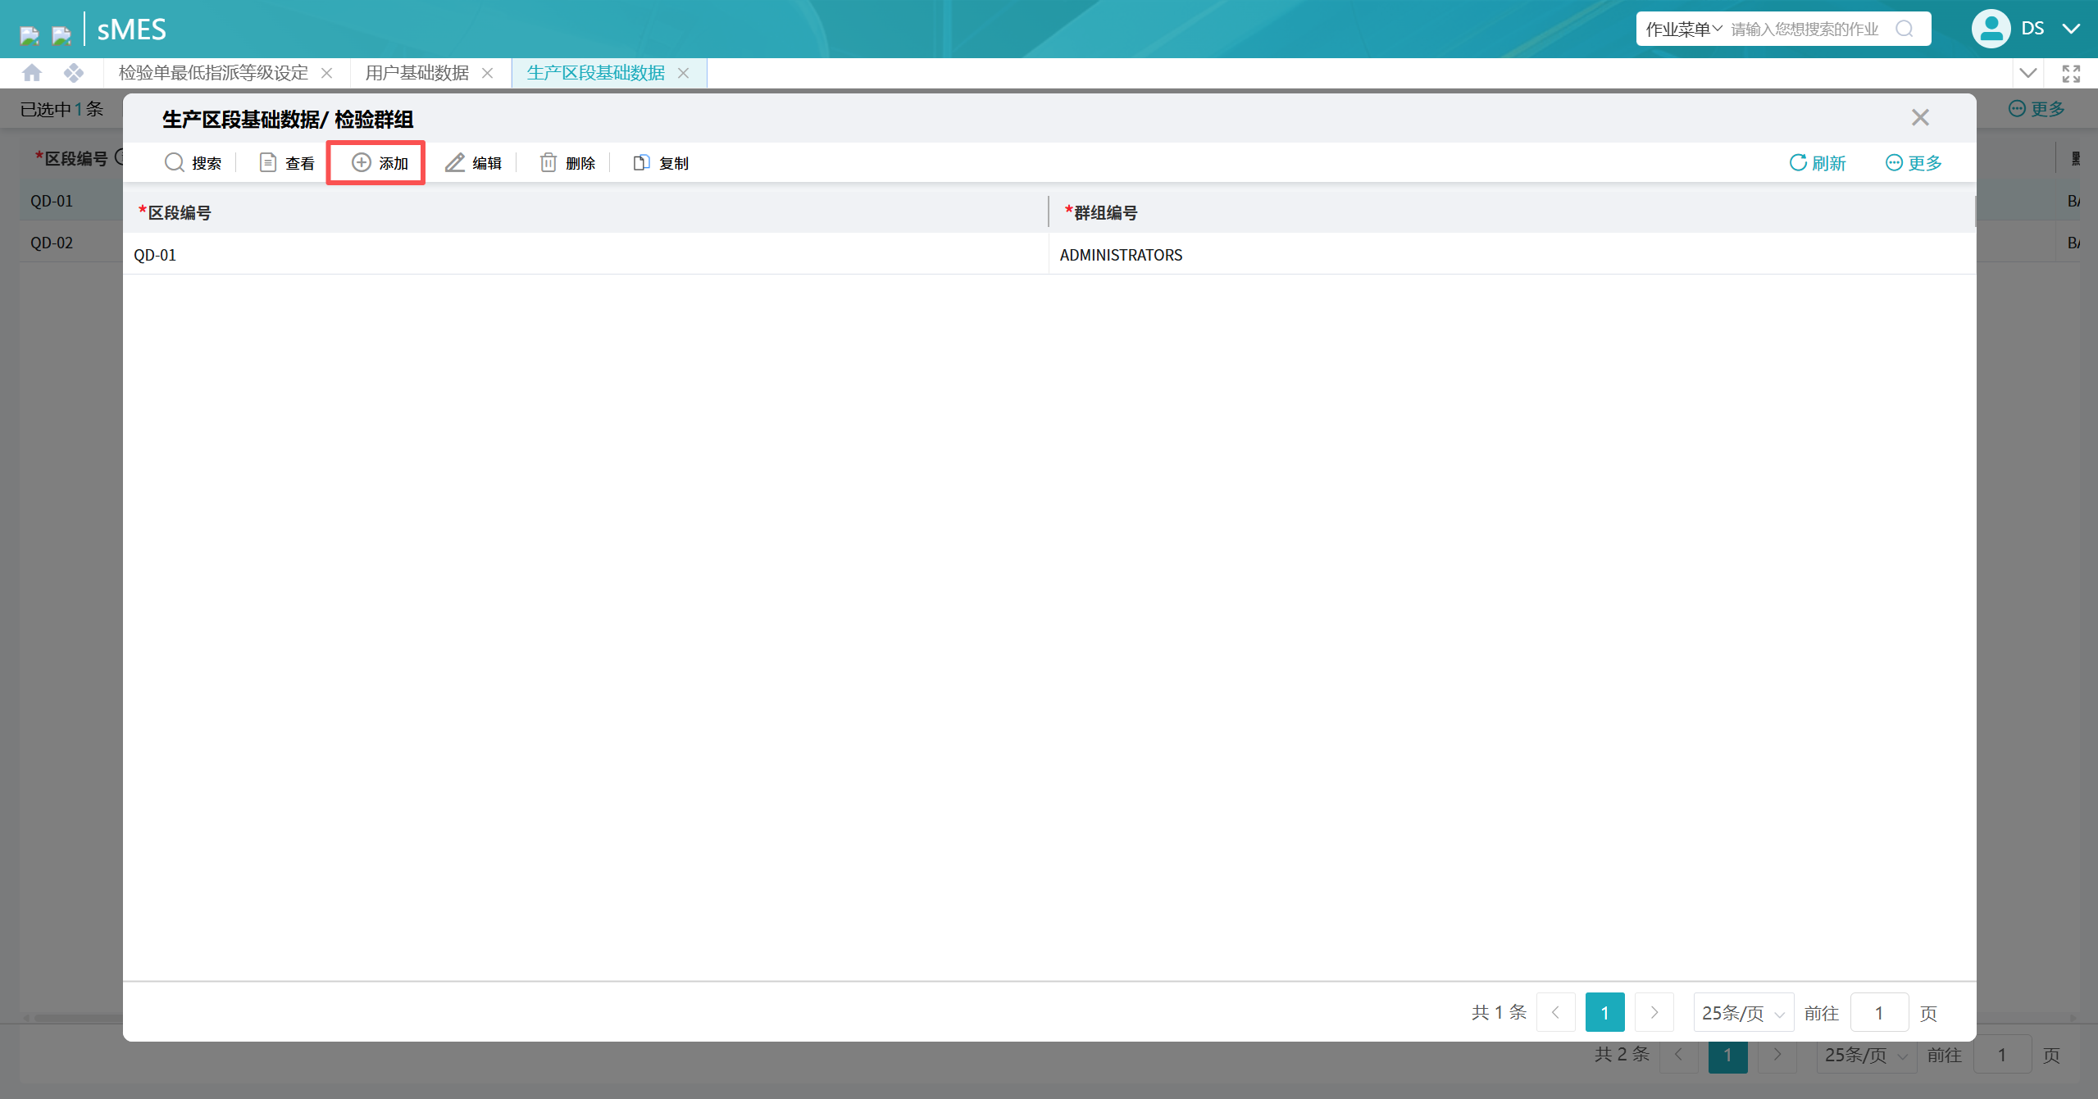Go to the home icon tab

point(32,73)
